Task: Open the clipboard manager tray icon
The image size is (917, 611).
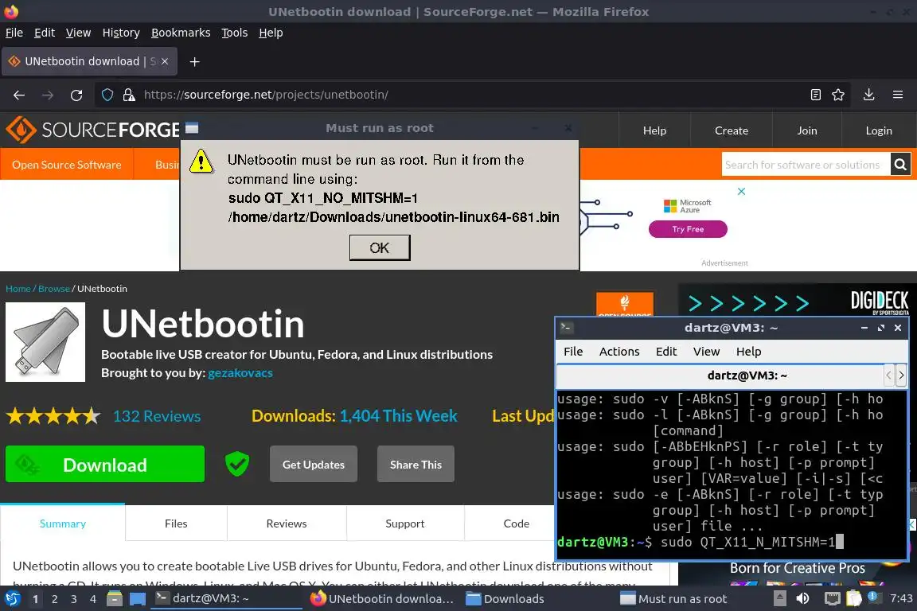Action: point(854,598)
